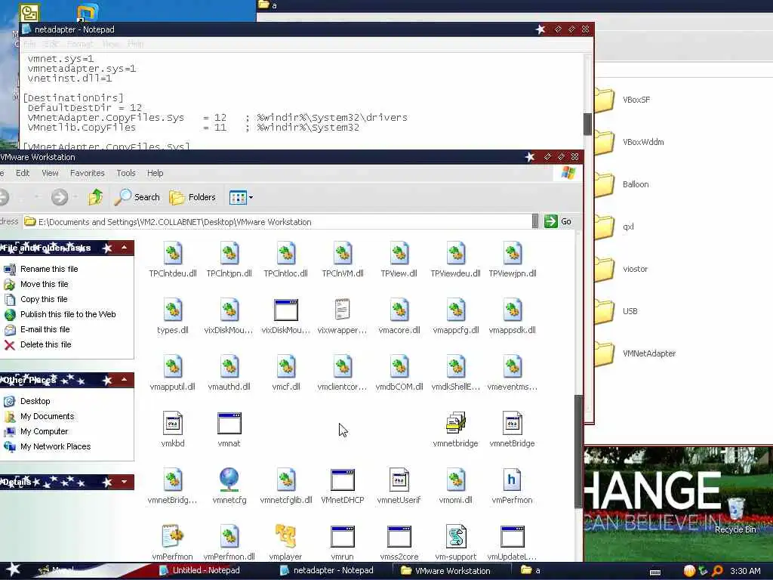Select the vmdbCOM.dll file icon

coord(399,366)
